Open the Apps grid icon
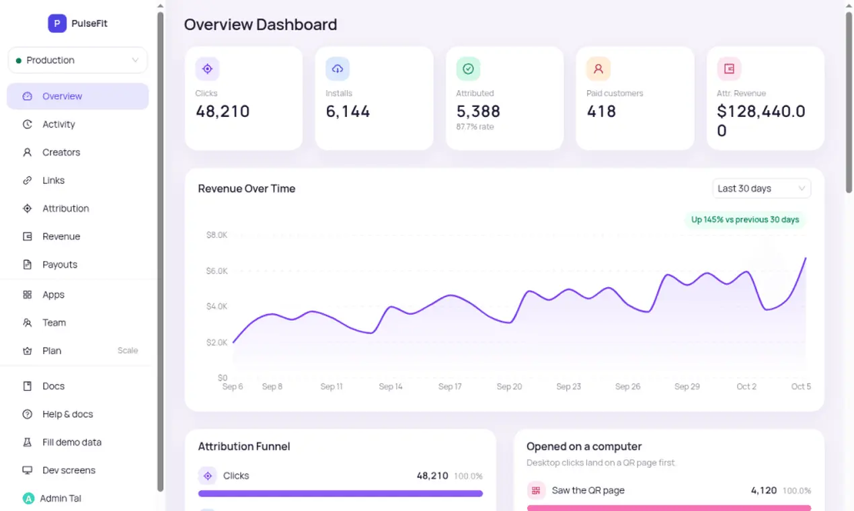Viewport: 854px width, 511px height. pos(28,294)
